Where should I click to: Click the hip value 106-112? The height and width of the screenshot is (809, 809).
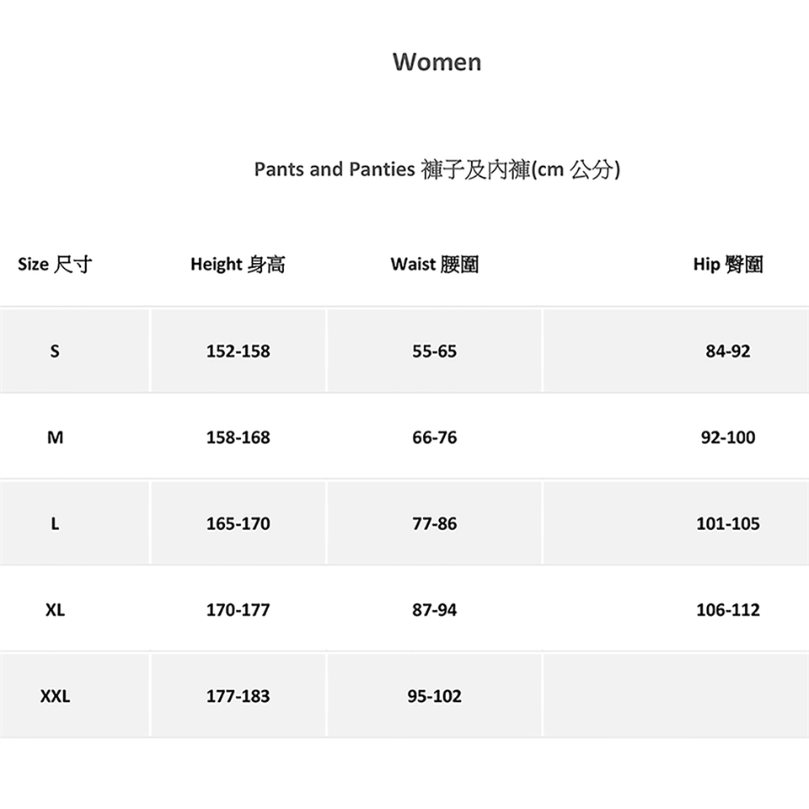click(728, 610)
